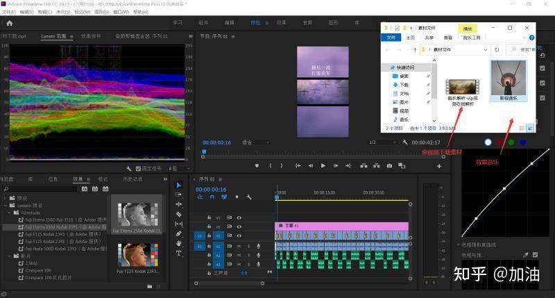The height and width of the screenshot is (298, 555).
Task: Toggle visibility eye of track V2
Action: point(239,226)
